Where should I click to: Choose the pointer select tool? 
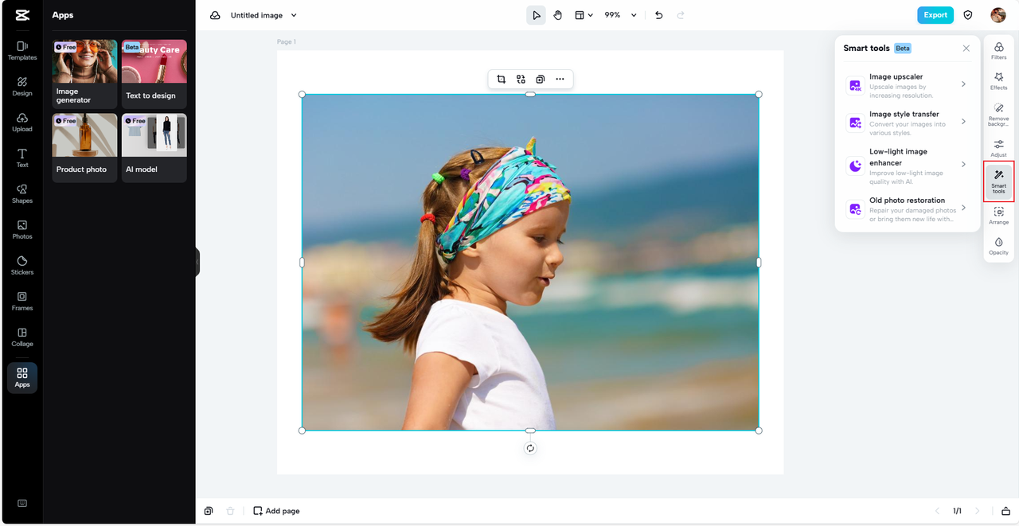click(x=536, y=15)
